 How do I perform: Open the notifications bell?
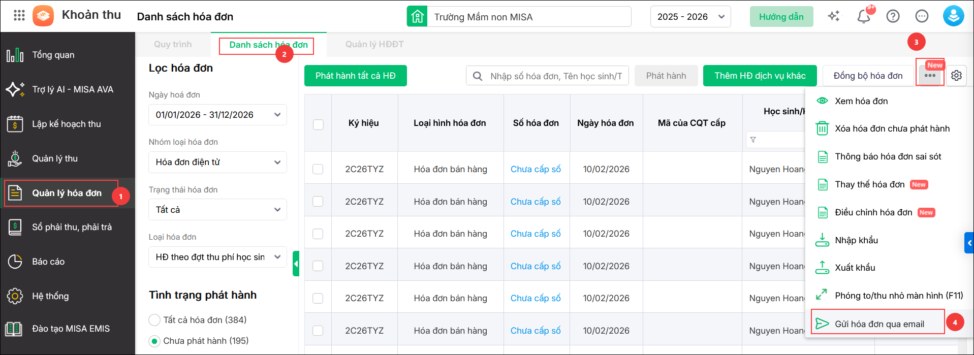[x=864, y=16]
